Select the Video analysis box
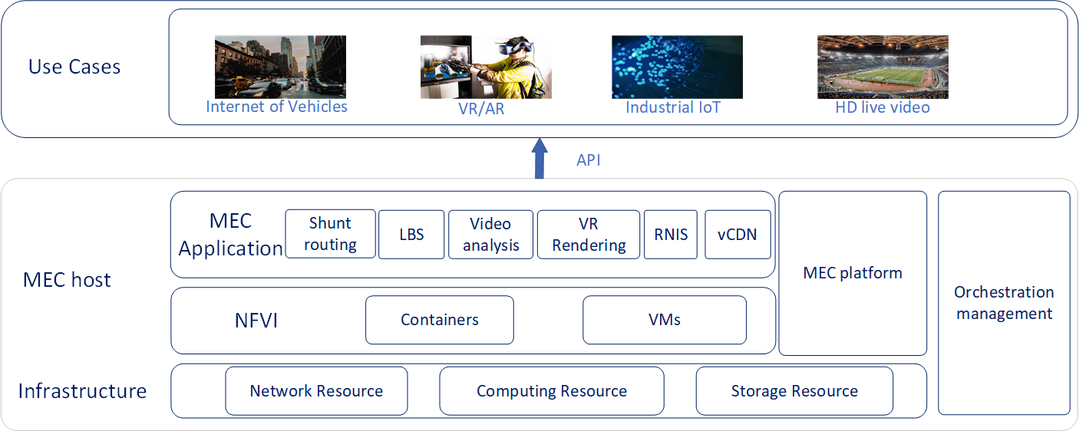 click(490, 235)
